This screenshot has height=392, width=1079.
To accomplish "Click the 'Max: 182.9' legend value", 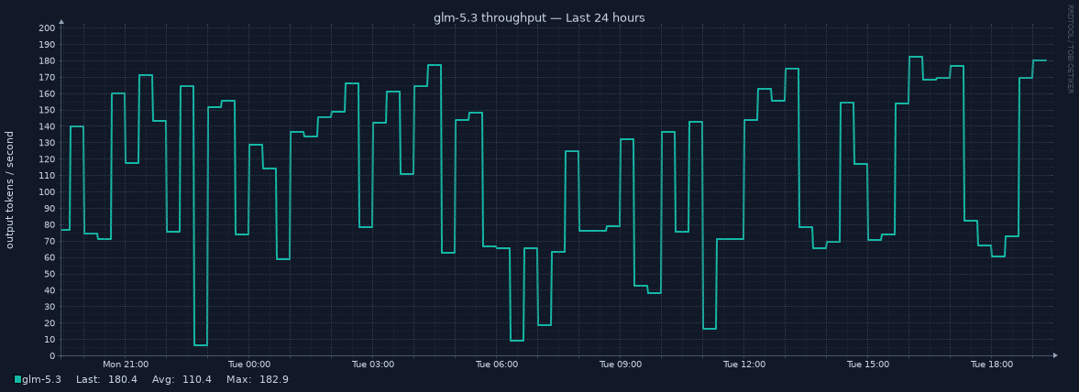I will 257,379.
